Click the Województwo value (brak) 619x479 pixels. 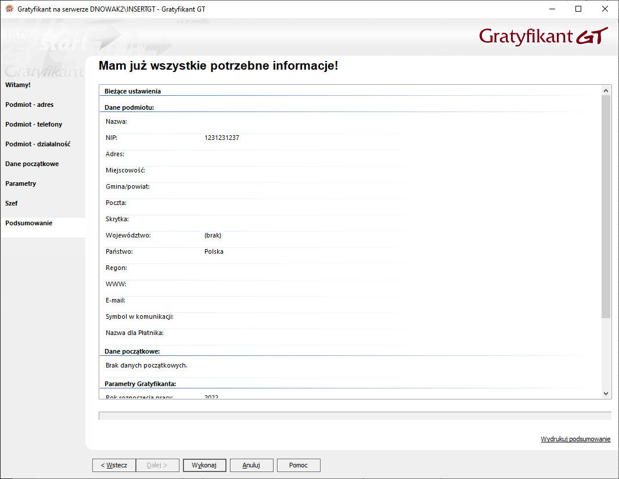click(x=213, y=235)
